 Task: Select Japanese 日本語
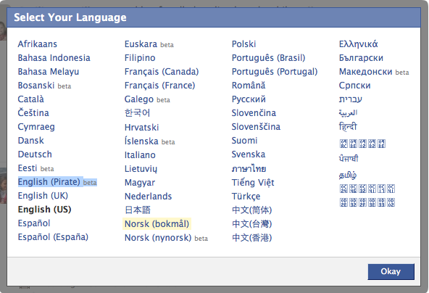(138, 210)
